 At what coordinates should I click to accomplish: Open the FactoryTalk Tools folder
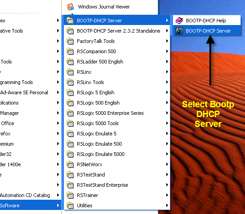(117, 41)
